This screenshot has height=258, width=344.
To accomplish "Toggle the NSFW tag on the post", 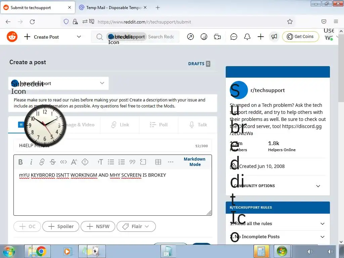I will coord(98,226).
